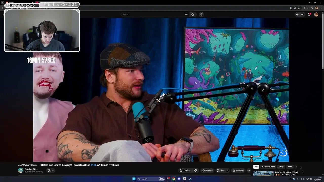Bookmark this page with the star icon
The image size is (324, 182).
[x=299, y=8]
